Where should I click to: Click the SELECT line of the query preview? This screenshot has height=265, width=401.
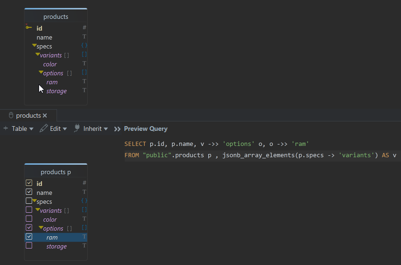pyautogui.click(x=216, y=144)
